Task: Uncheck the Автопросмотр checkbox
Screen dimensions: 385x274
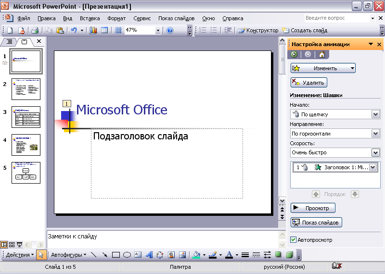Action: click(x=293, y=240)
